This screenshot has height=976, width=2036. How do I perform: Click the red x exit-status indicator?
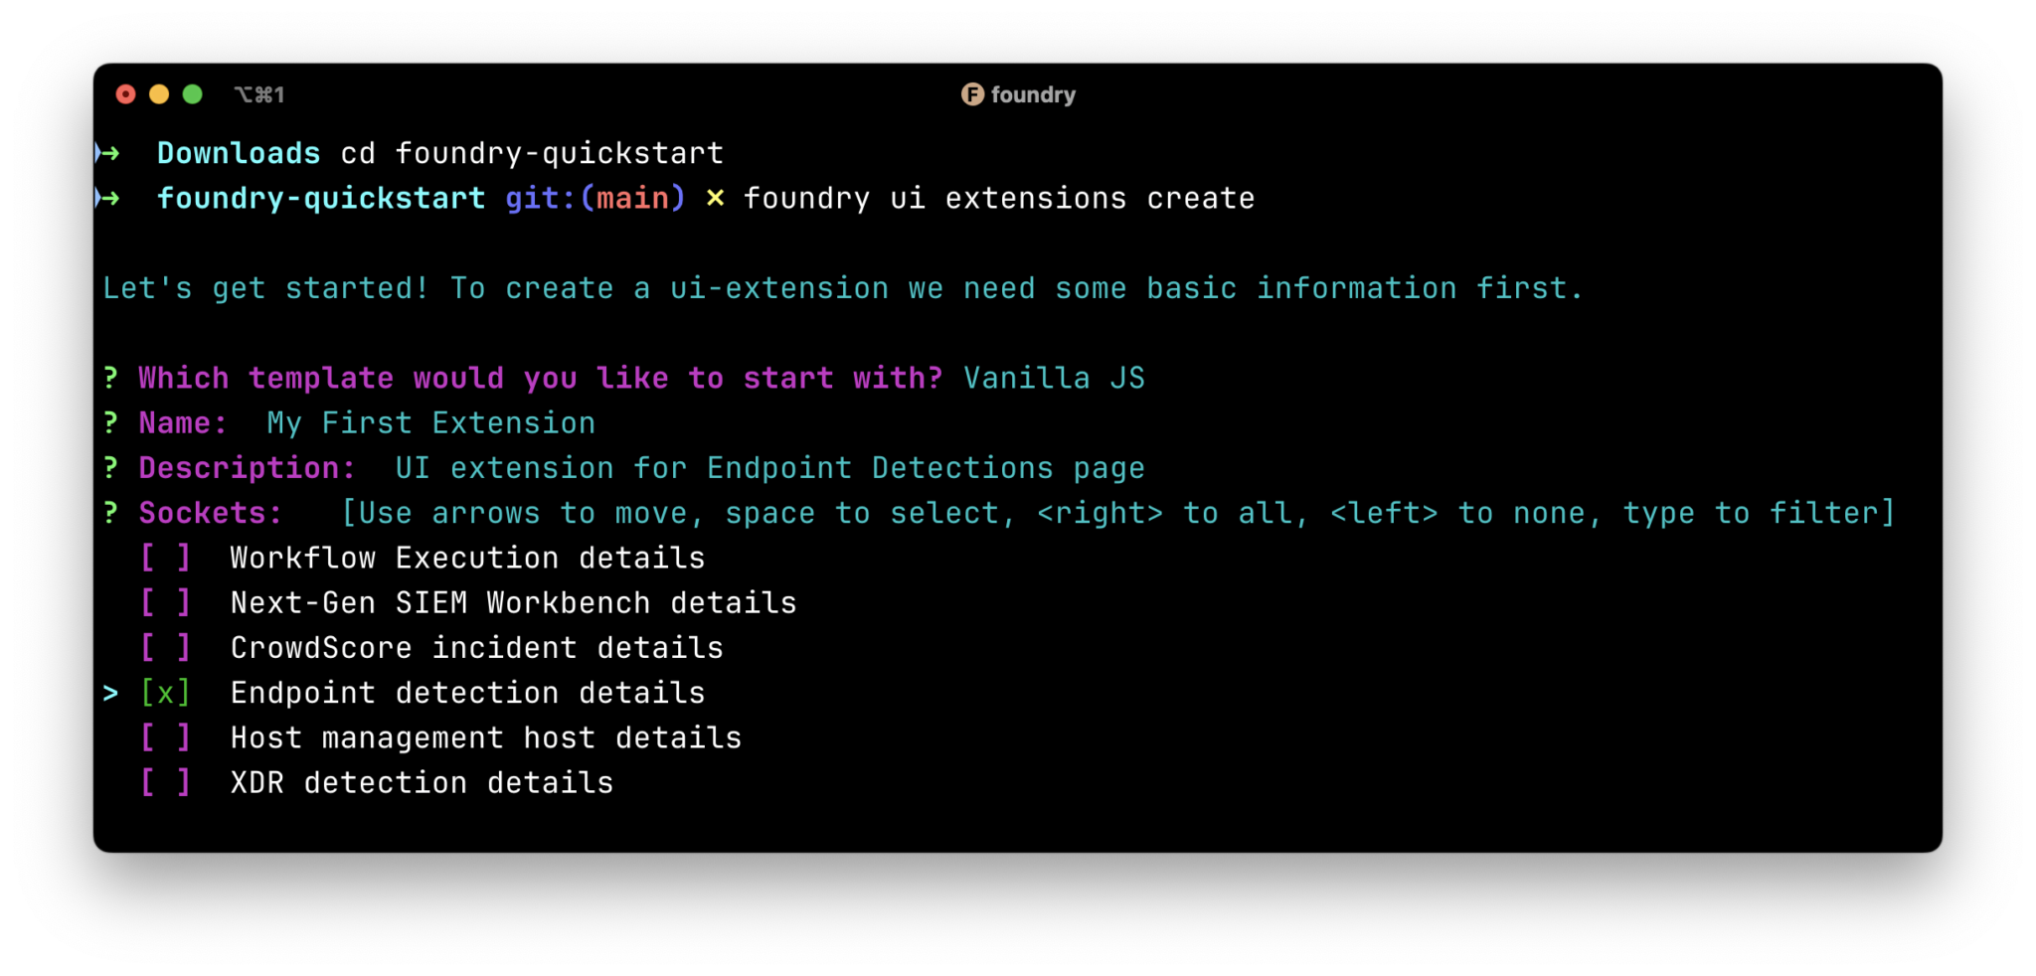tap(715, 198)
